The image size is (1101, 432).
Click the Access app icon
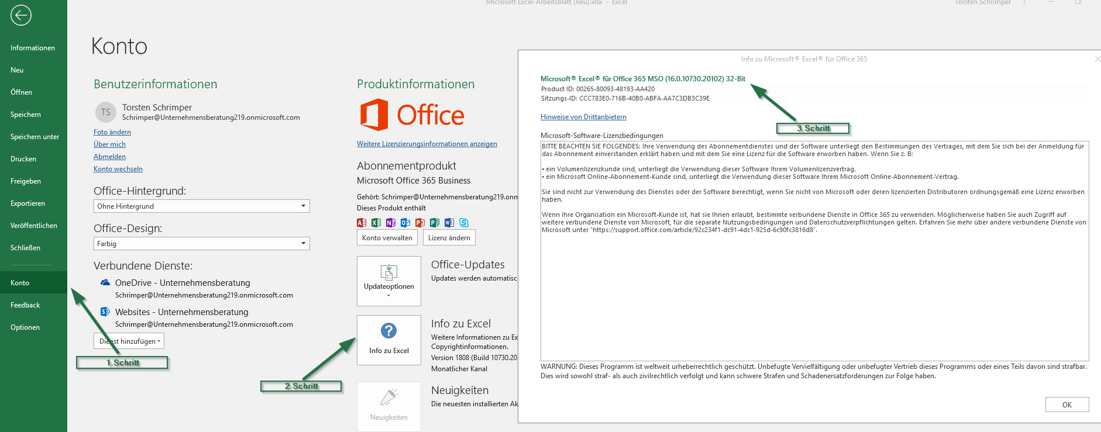[x=362, y=223]
